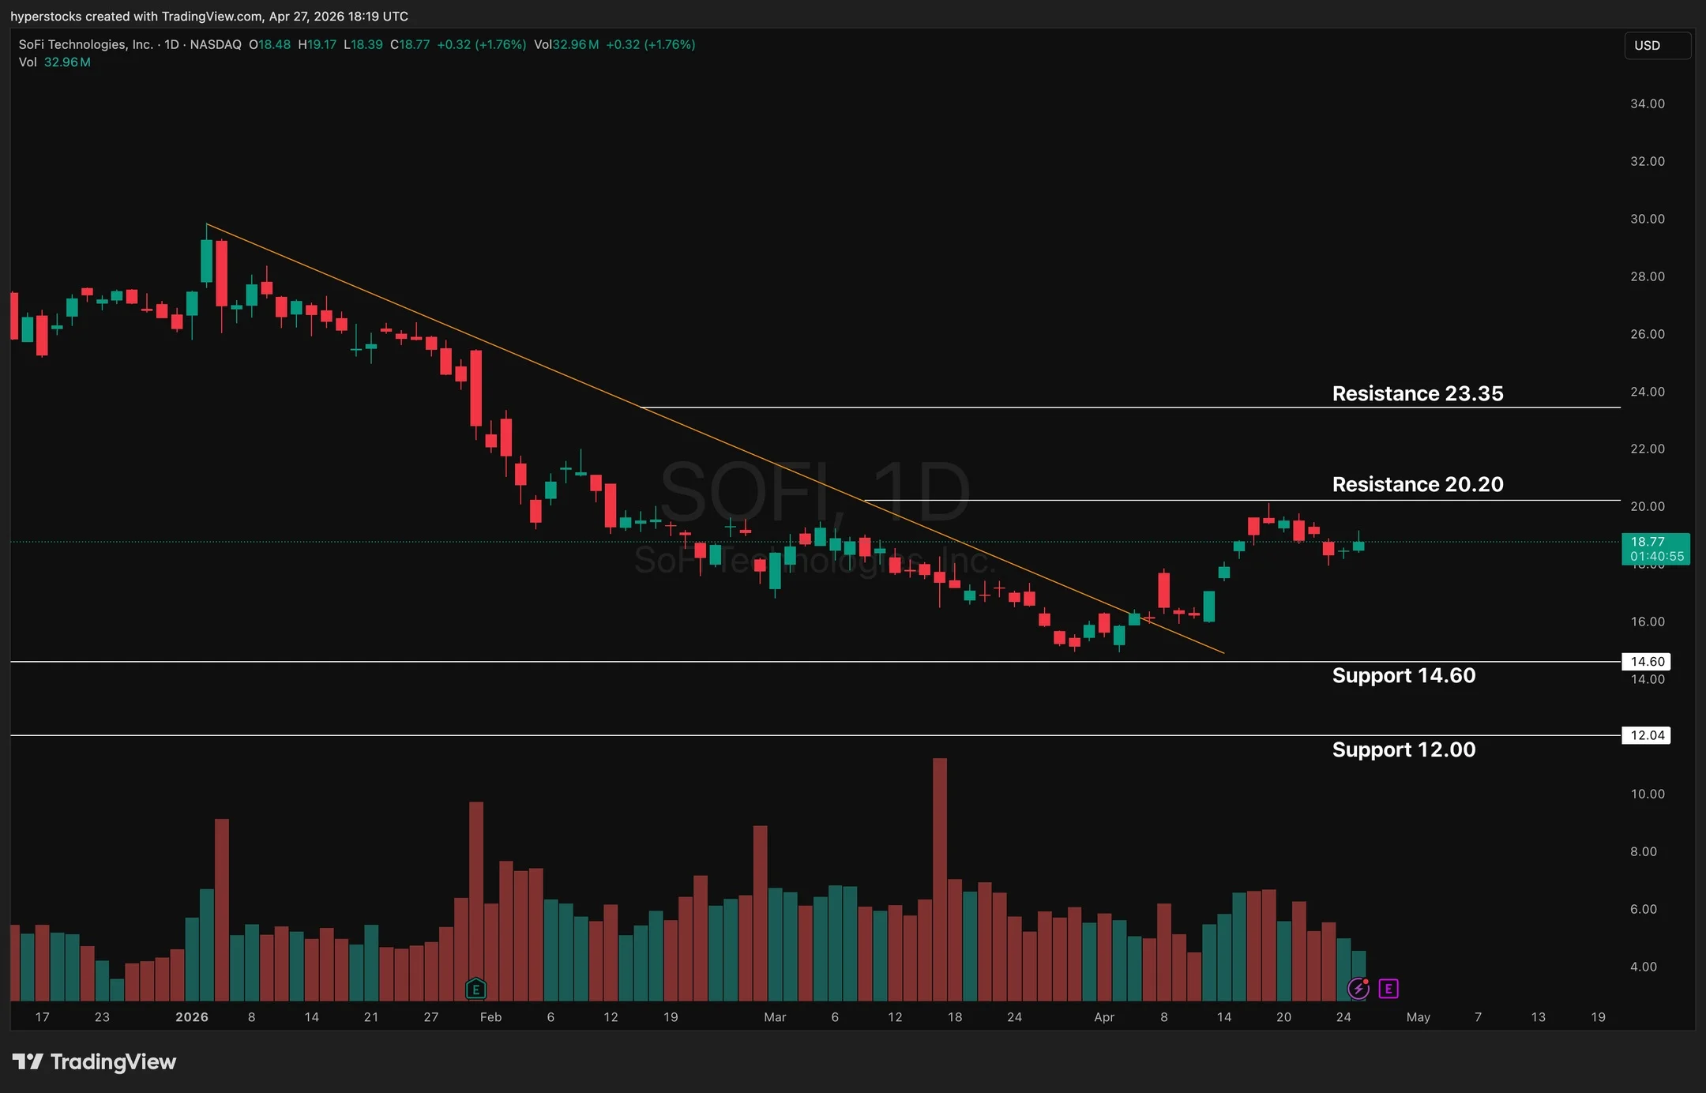Click the tallest volume bar near Mar 18
Viewport: 1706px width, 1093px height.
pos(940,880)
